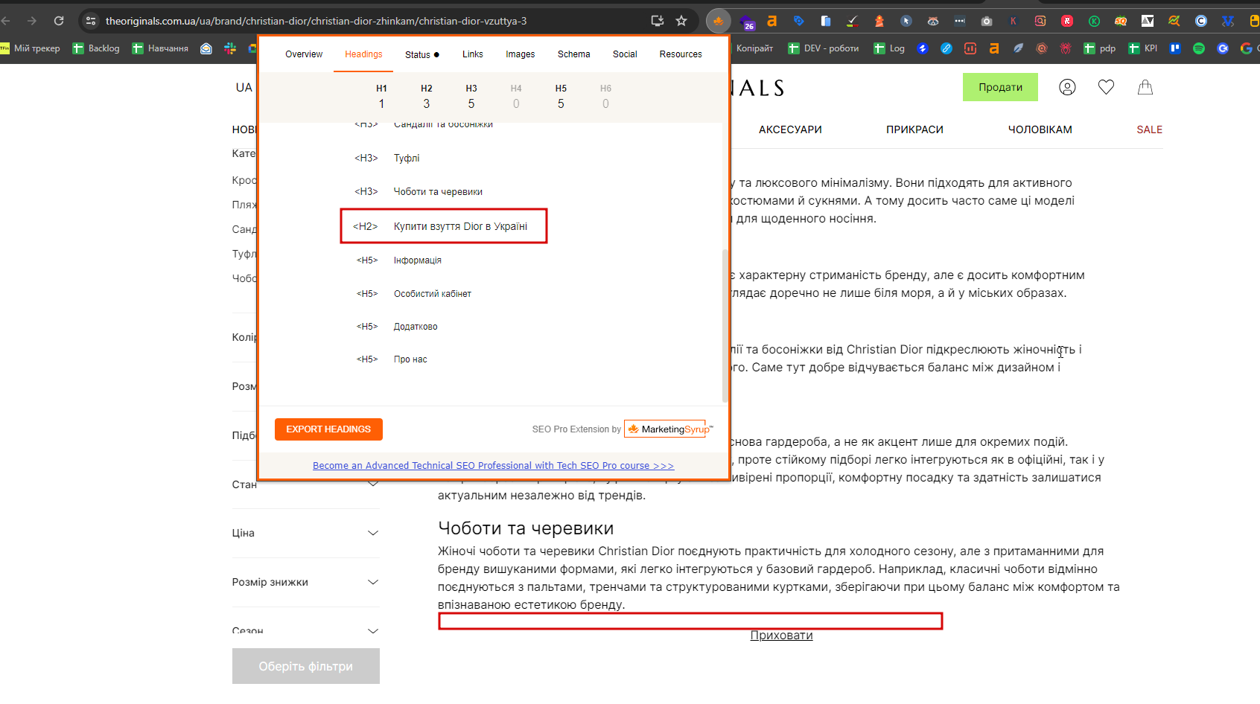Open the lighthouse extension icon

point(879,21)
